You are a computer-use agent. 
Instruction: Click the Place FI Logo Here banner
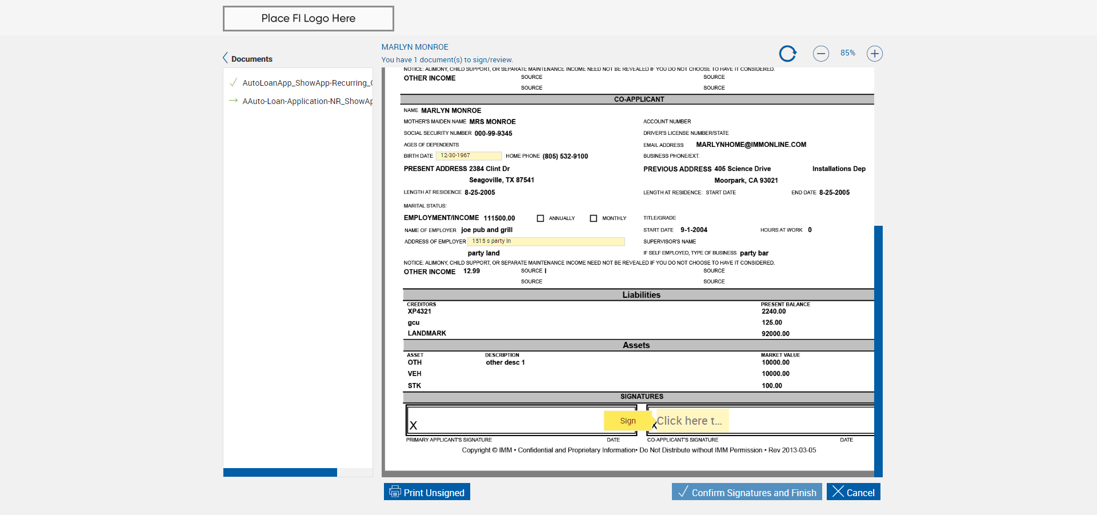pyautogui.click(x=309, y=18)
